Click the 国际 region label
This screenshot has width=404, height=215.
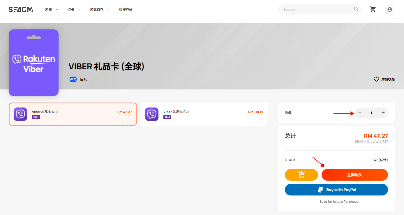tap(84, 80)
